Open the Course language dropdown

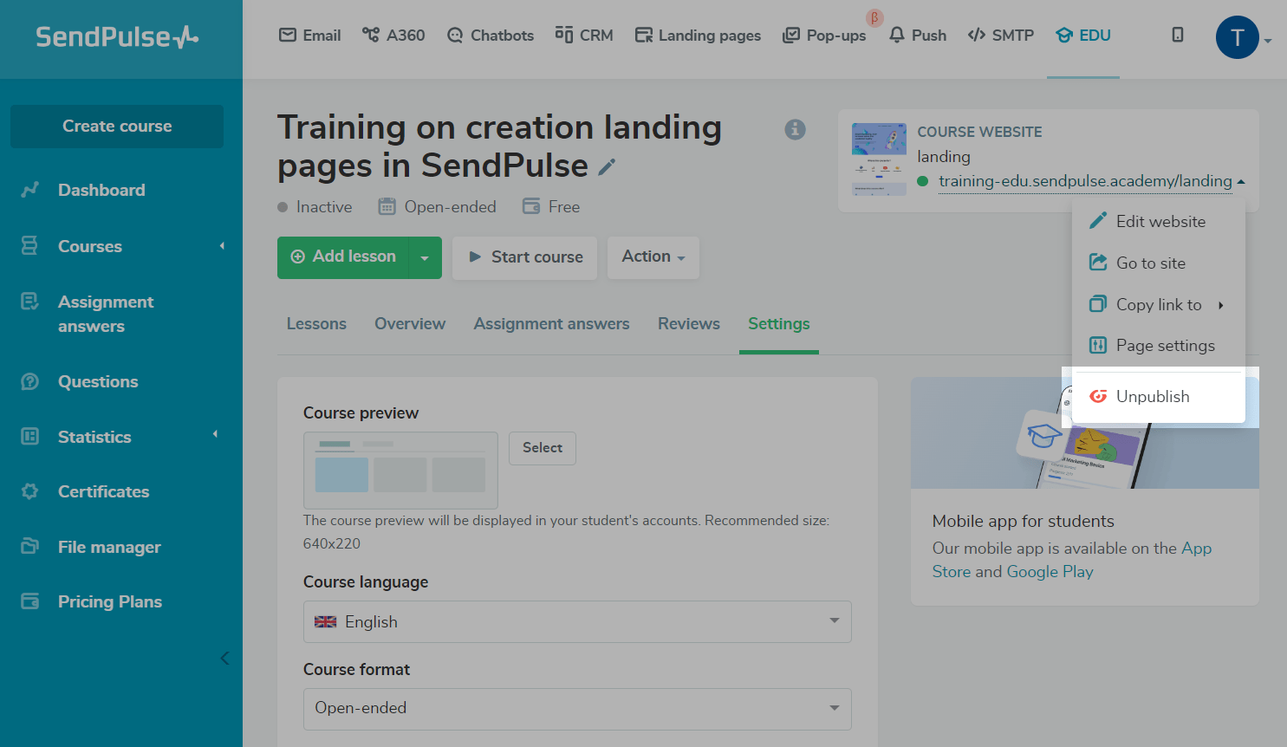click(x=577, y=621)
